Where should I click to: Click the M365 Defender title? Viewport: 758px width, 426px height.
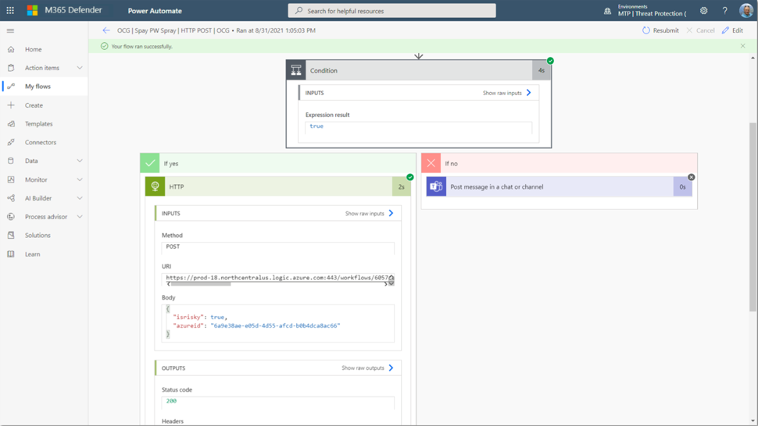73,10
